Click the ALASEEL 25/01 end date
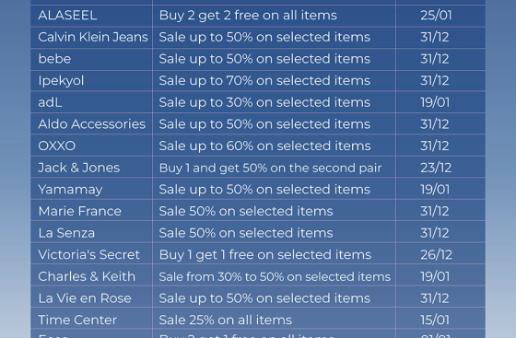The width and height of the screenshot is (516, 338). [x=436, y=16]
